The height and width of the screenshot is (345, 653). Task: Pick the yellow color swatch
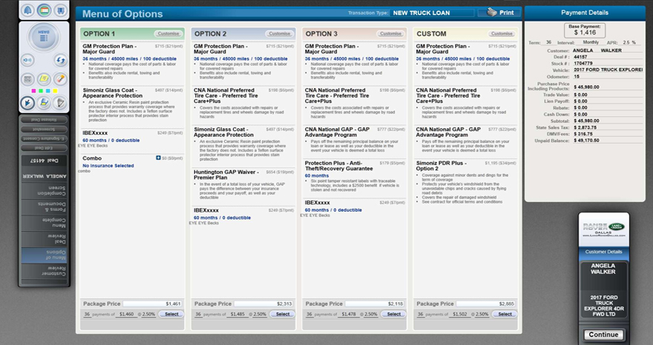[55, 90]
